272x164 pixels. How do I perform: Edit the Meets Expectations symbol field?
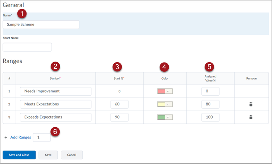(55, 104)
